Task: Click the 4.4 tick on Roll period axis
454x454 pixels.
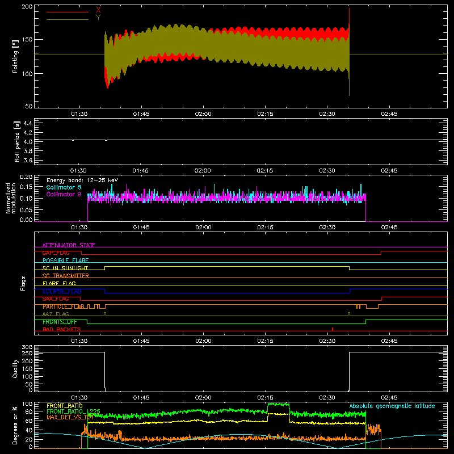Action: coord(28,123)
